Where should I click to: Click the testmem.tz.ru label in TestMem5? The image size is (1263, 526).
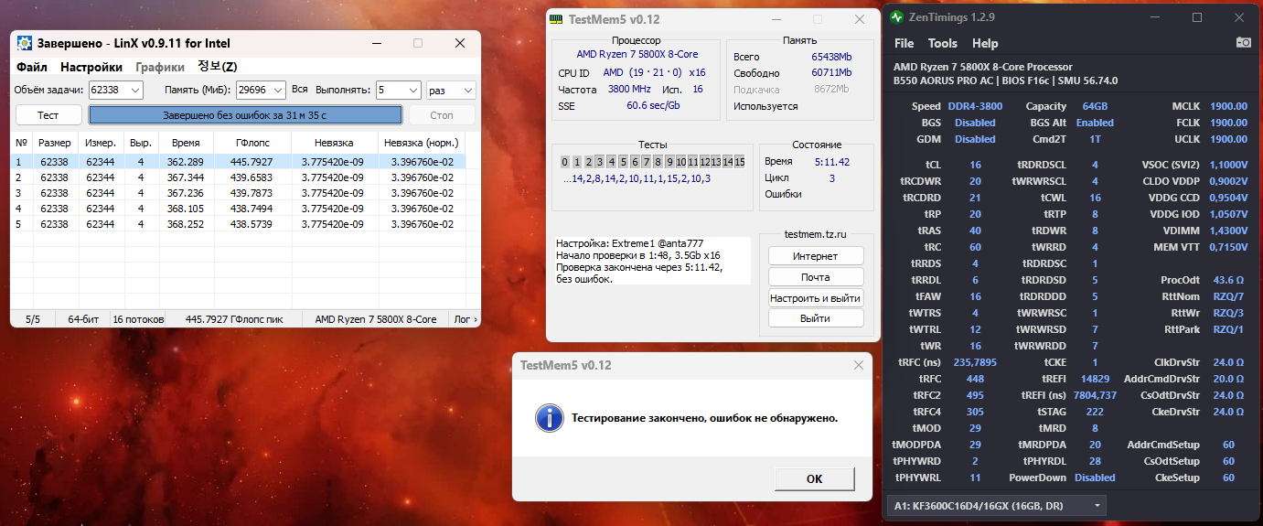pos(815,234)
